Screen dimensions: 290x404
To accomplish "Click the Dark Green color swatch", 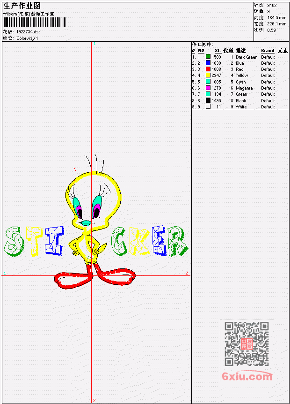I will (x=208, y=57).
